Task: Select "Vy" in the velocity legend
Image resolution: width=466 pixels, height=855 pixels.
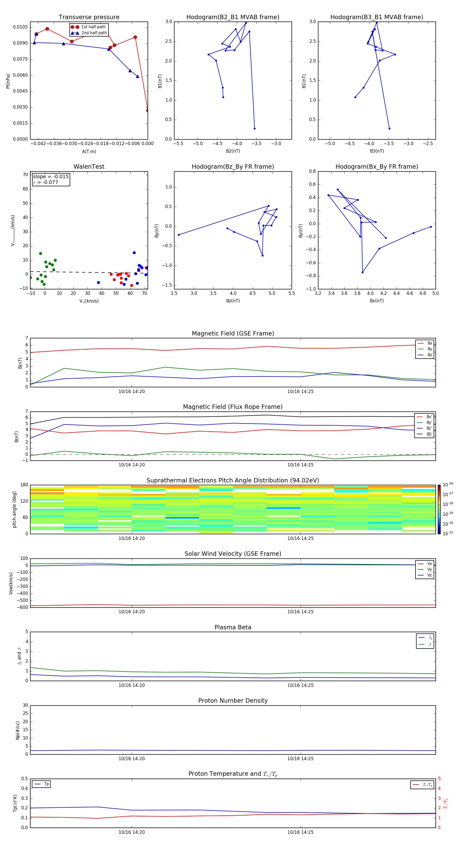Action: [425, 569]
